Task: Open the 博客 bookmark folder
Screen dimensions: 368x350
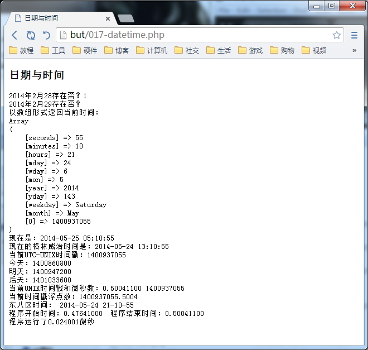Action: click(x=117, y=50)
